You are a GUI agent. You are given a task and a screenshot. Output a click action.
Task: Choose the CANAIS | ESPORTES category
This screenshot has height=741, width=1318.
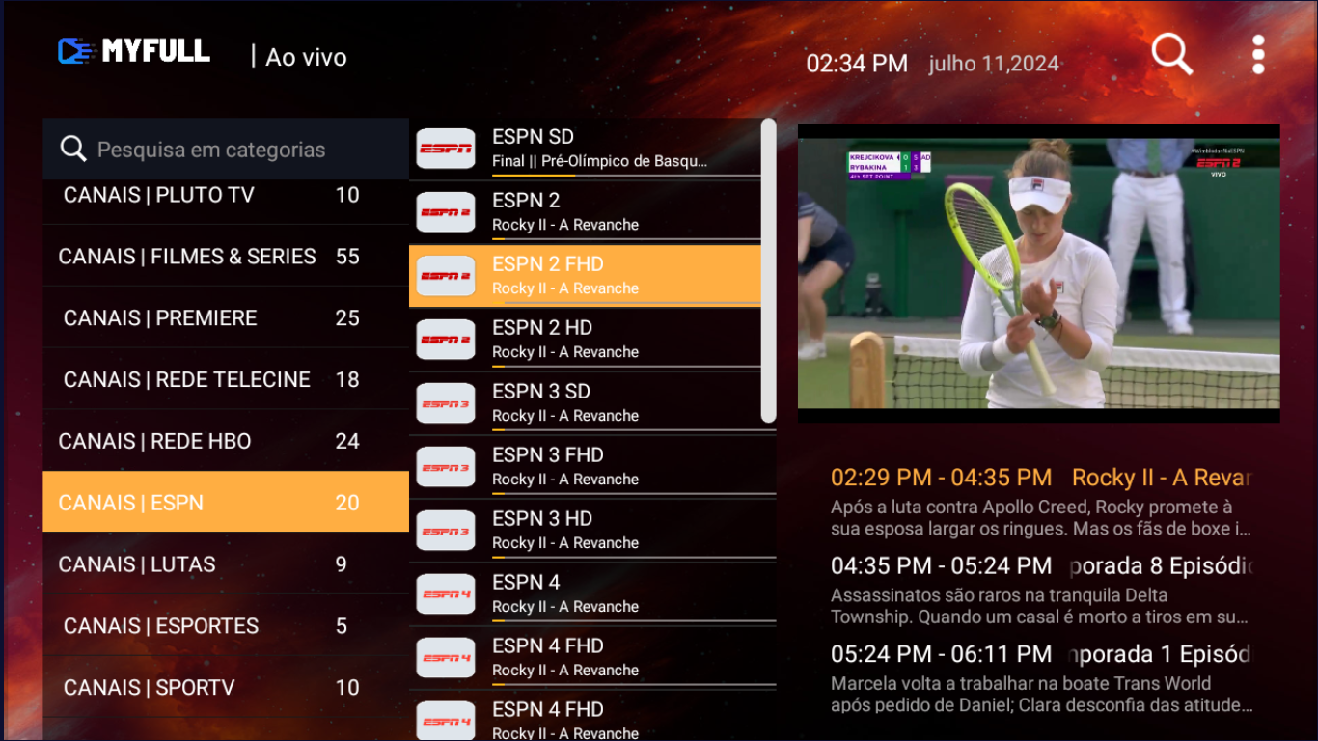coord(226,625)
